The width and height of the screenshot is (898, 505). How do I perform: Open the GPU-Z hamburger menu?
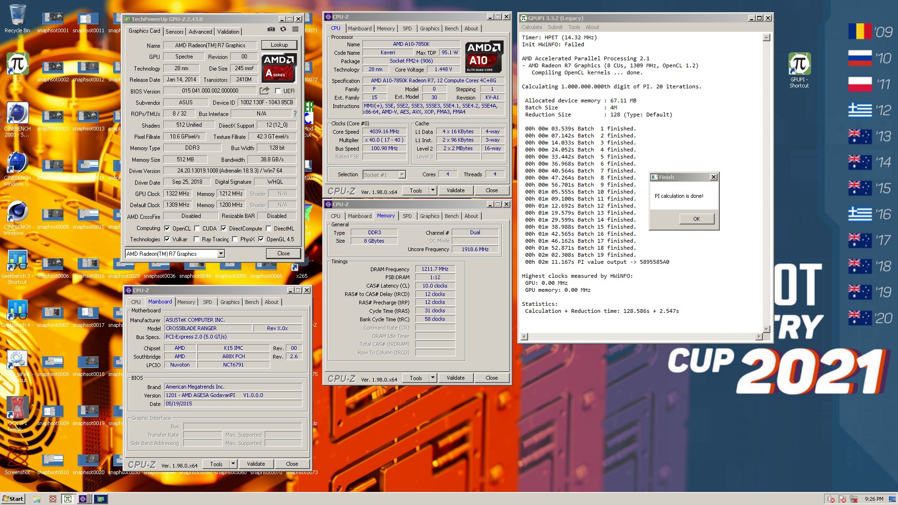pyautogui.click(x=295, y=29)
